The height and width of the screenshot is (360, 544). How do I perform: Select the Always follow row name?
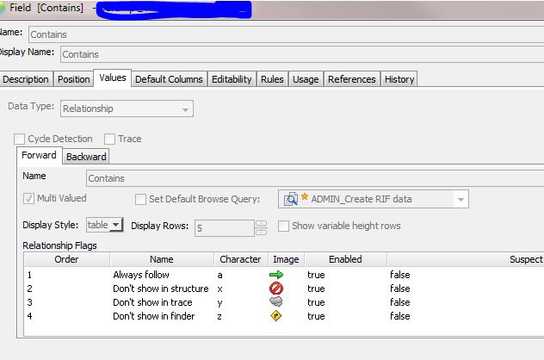coord(141,275)
